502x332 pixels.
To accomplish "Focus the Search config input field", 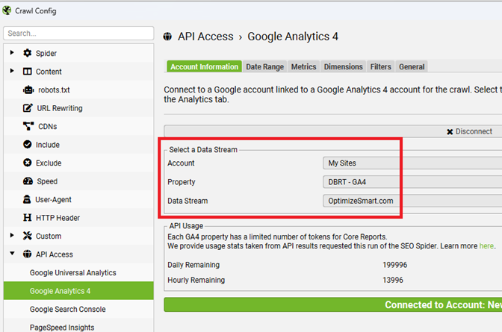I will point(78,34).
